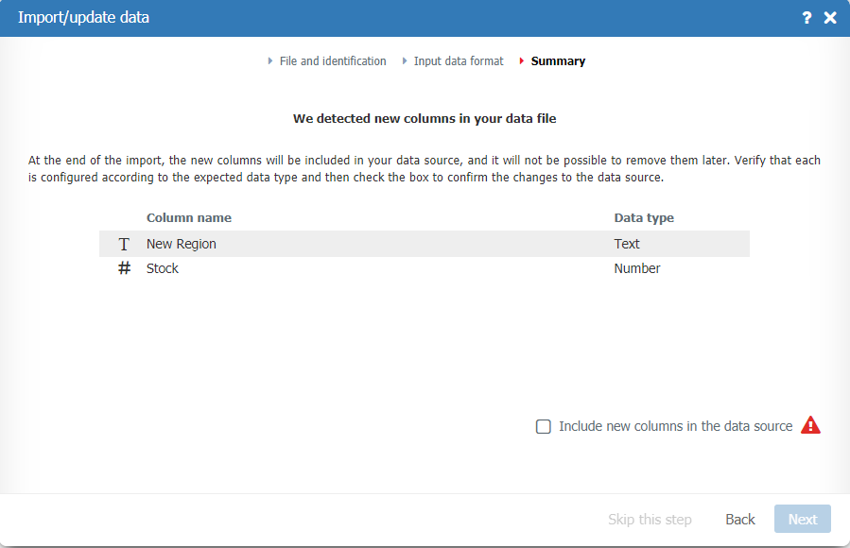This screenshot has width=850, height=548.
Task: Select the Summary step
Action: (x=558, y=61)
